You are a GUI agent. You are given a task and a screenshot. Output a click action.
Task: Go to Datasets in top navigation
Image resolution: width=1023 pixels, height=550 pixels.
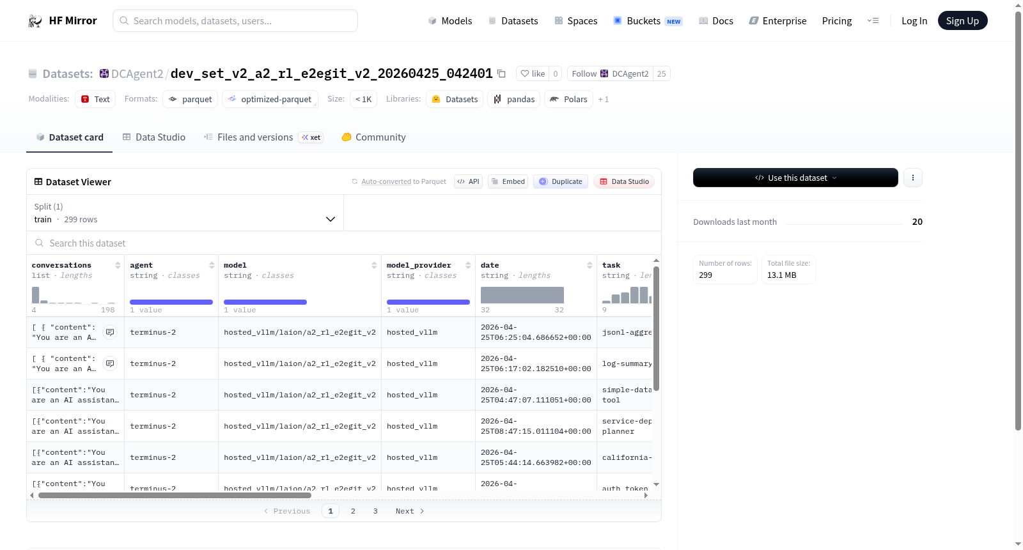point(513,21)
